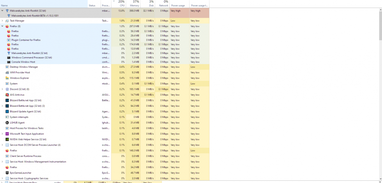Click the Host Process for Windows Tasks icon
This screenshot has height=183, width=382.
click(7, 128)
